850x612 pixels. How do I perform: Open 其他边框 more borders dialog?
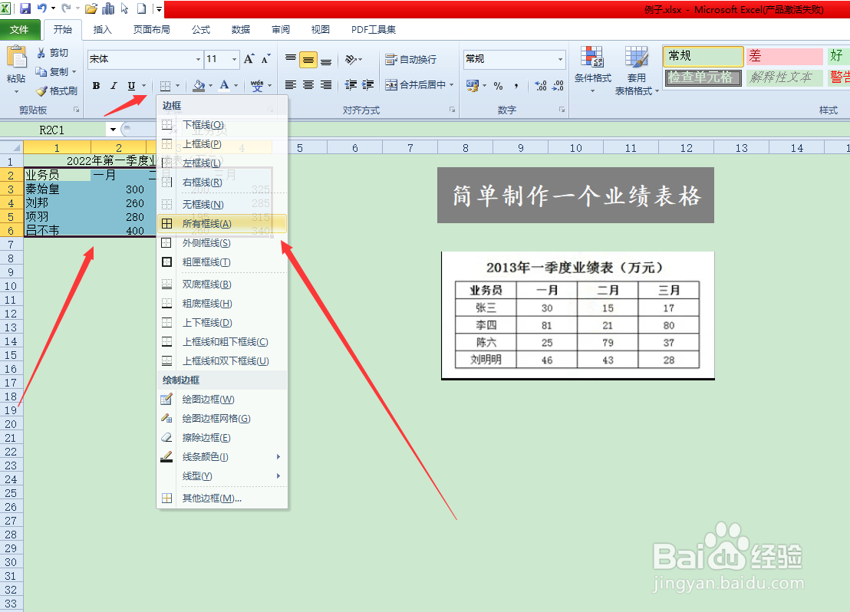222,498
